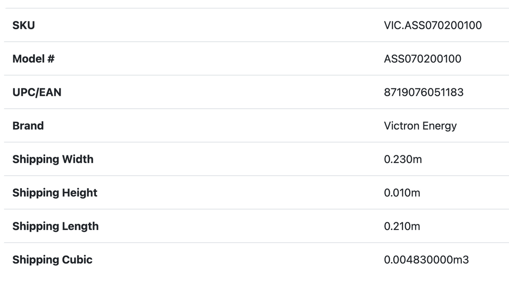Click the middle of the Shipping Cubic row

254,260
